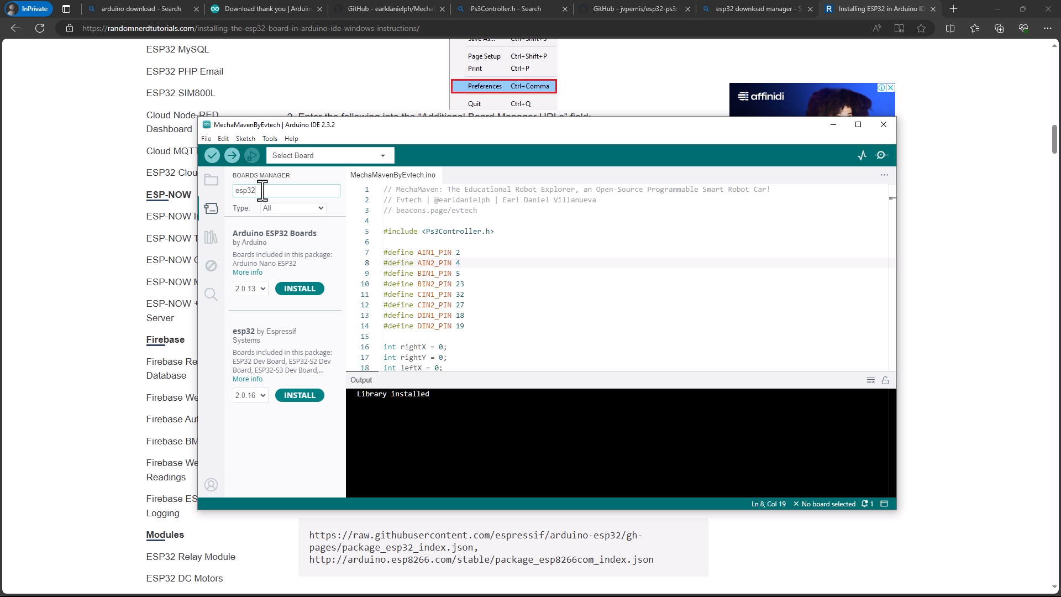Open More info for Arduino ESP32 Boards
This screenshot has height=597, width=1061.
(x=248, y=273)
